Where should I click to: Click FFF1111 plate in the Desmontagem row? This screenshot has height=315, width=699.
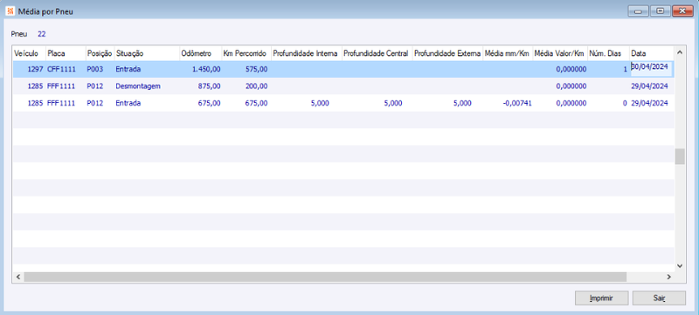[66, 86]
